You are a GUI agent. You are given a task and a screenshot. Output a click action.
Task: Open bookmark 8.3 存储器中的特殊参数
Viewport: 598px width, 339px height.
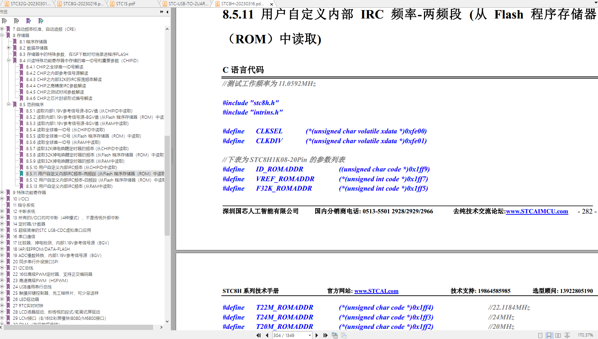coord(74,54)
